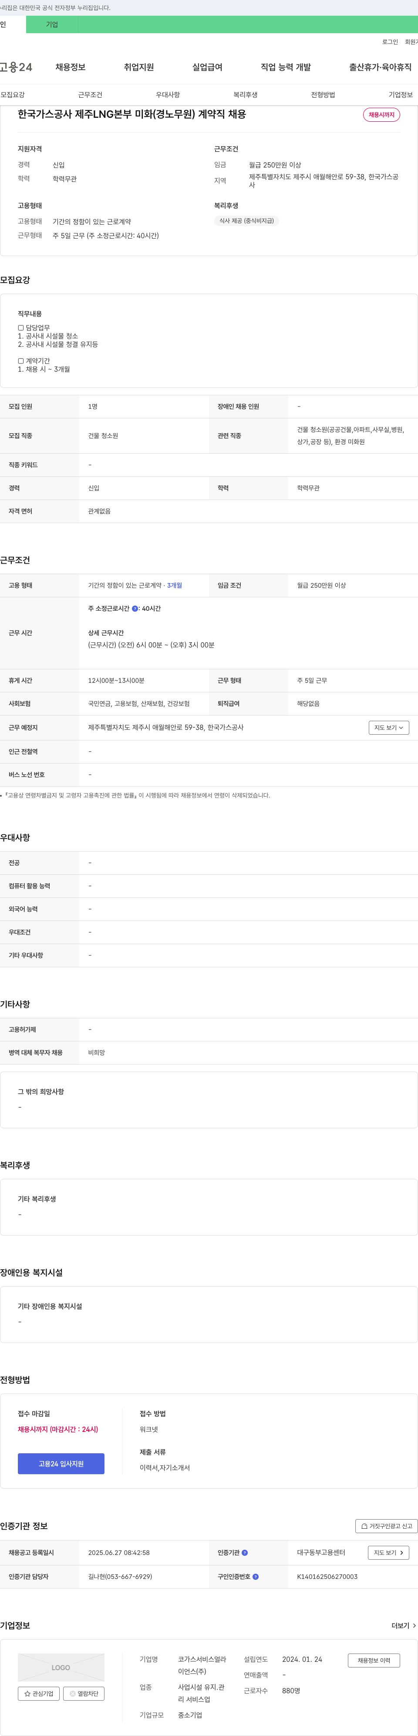Click the 비희망 value in 병역 대체 복무자 row
418x1736 pixels.
coord(96,1053)
